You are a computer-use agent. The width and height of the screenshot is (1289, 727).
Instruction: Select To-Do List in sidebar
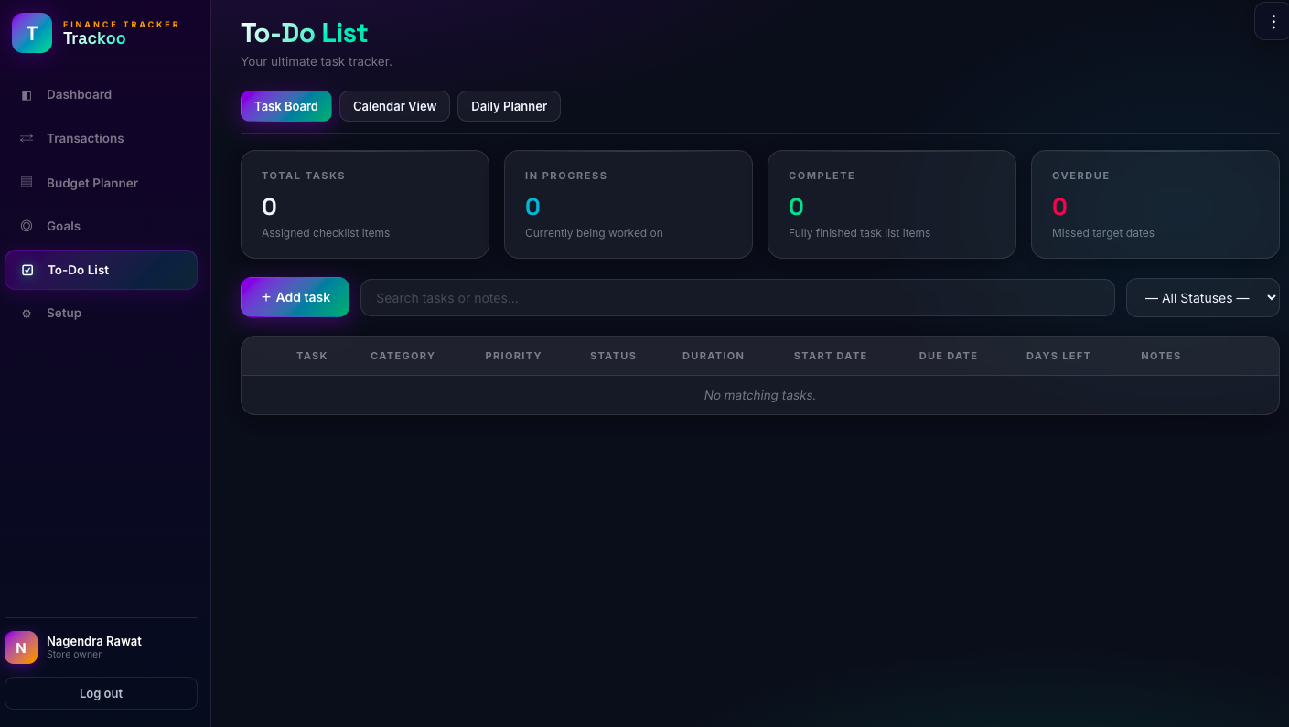101,270
